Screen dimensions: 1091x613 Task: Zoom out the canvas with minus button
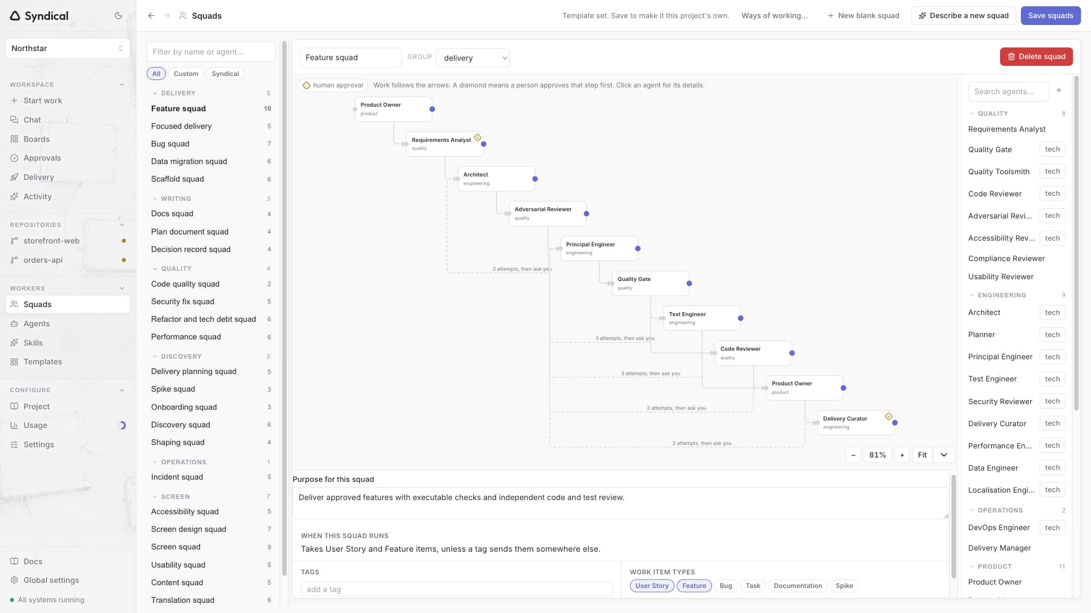coord(853,455)
